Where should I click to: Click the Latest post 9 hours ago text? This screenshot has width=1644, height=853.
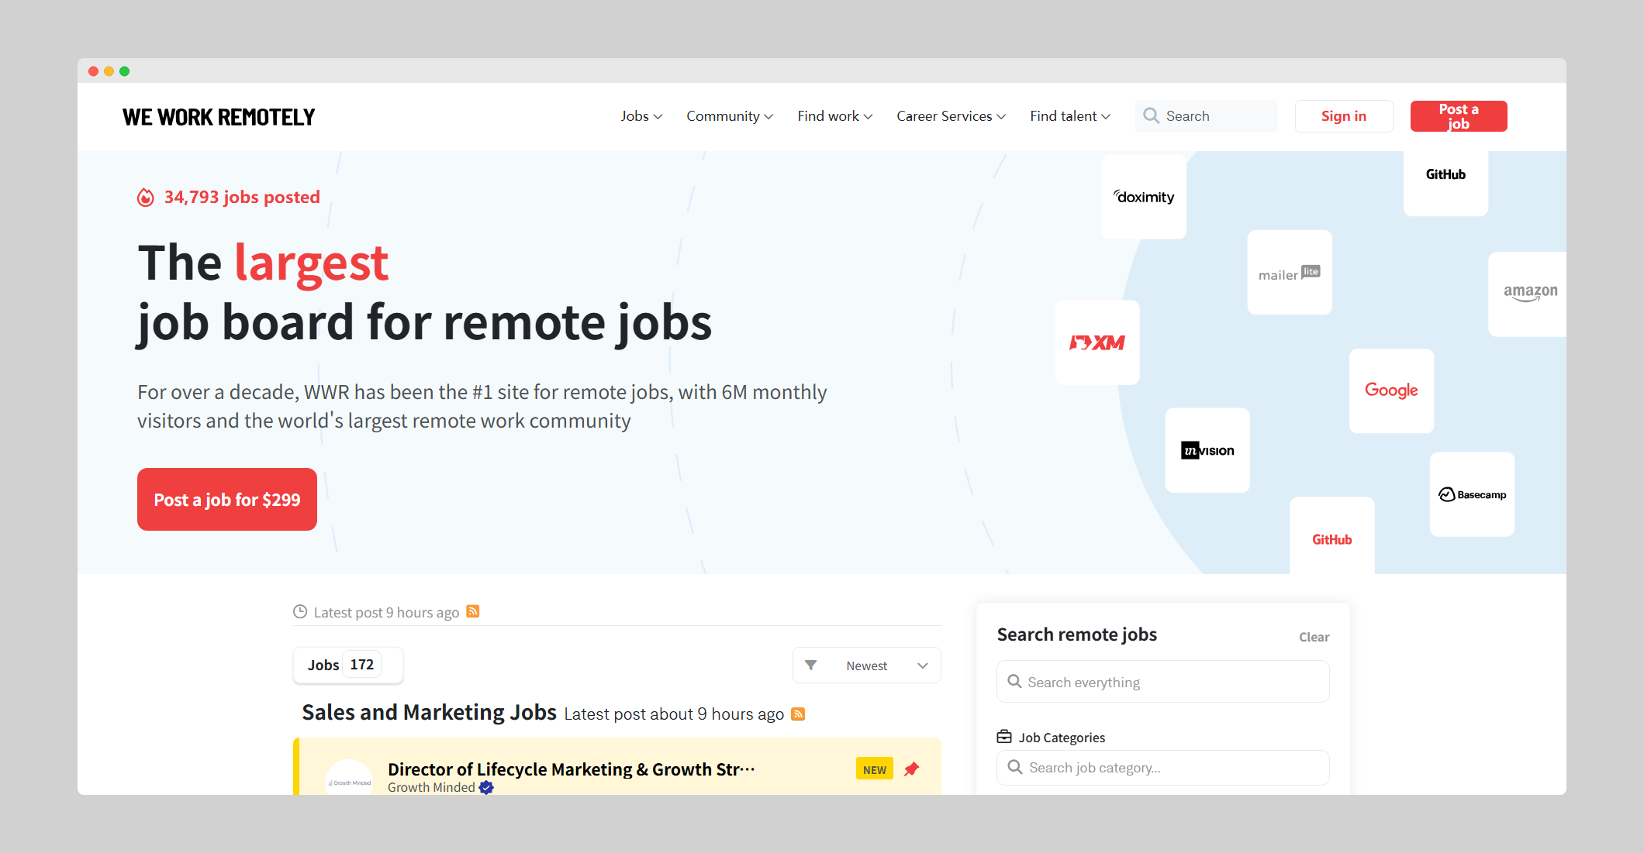coord(386,612)
